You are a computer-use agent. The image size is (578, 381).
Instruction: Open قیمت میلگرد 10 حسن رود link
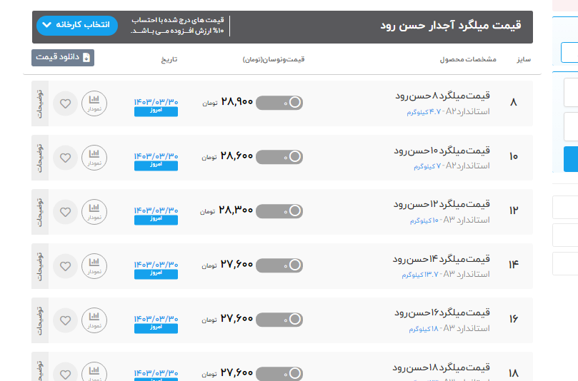(442, 151)
